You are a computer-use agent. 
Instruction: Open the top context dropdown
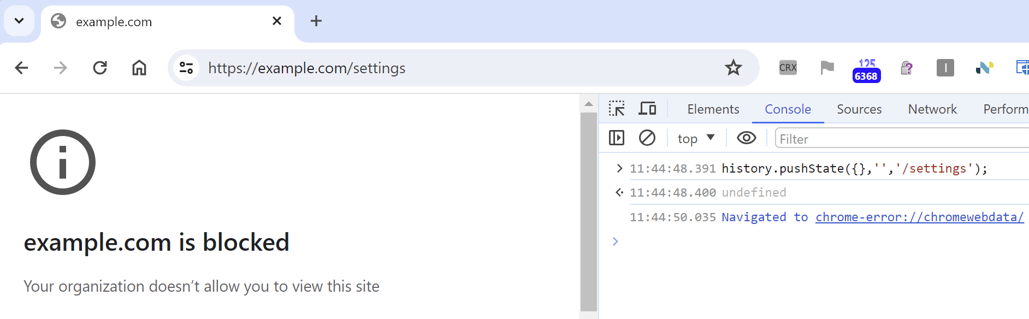tap(696, 138)
